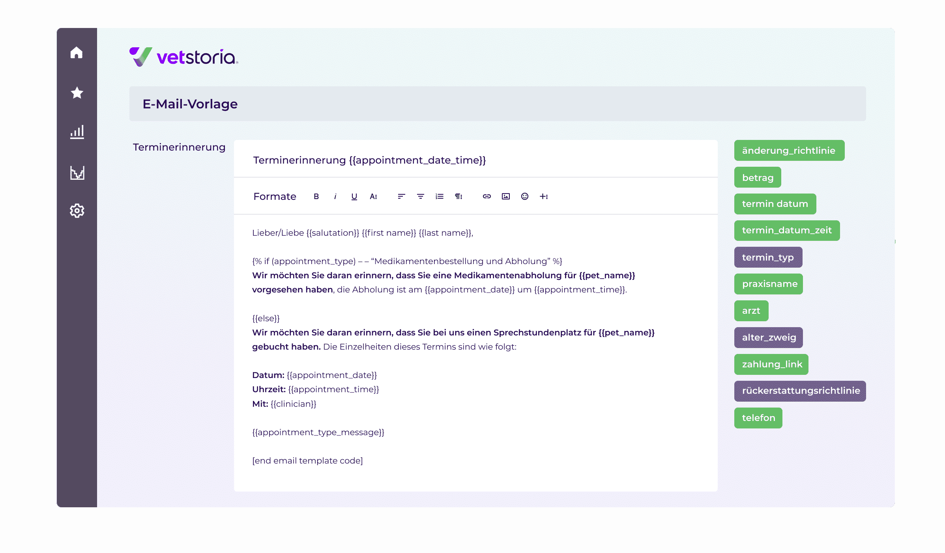The image size is (945, 553).
Task: Toggle italic formatting in editor toolbar
Action: coord(335,196)
